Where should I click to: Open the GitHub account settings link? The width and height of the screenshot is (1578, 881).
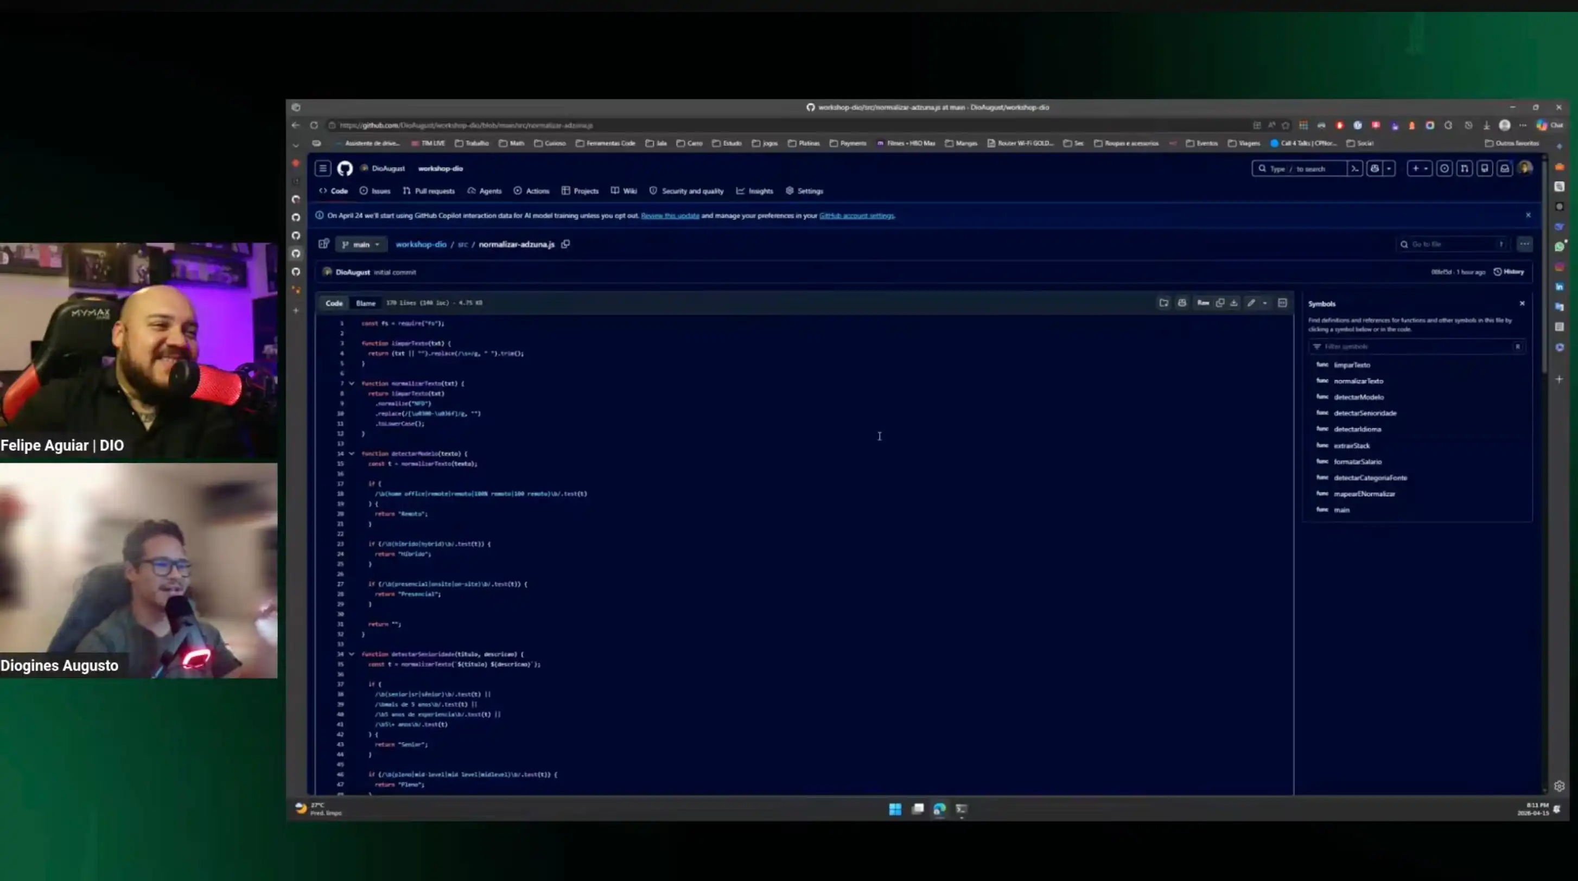(x=856, y=215)
